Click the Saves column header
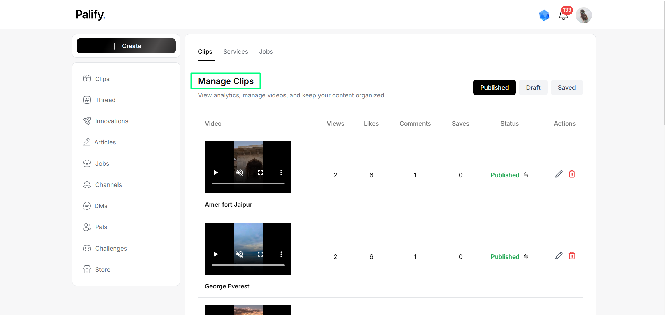The width and height of the screenshot is (665, 315). click(x=460, y=124)
